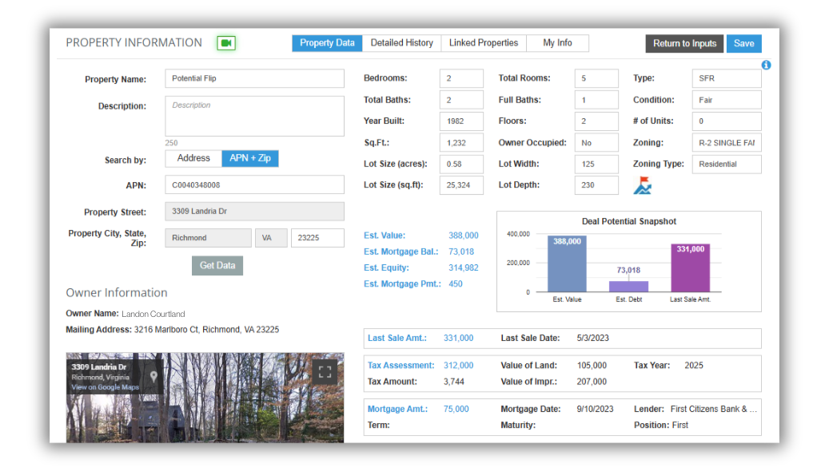The width and height of the screenshot is (829, 471).
Task: Click the Description text area
Action: [254, 117]
